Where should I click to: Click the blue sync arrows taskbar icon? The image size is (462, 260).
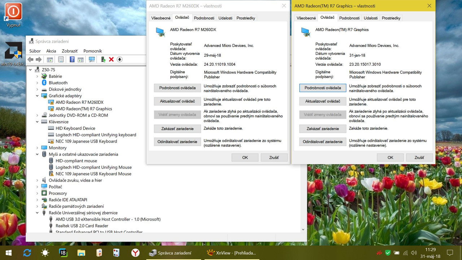point(27,253)
